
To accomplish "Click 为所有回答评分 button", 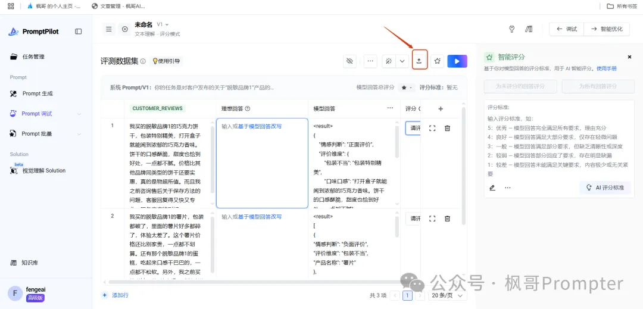I will [599, 86].
